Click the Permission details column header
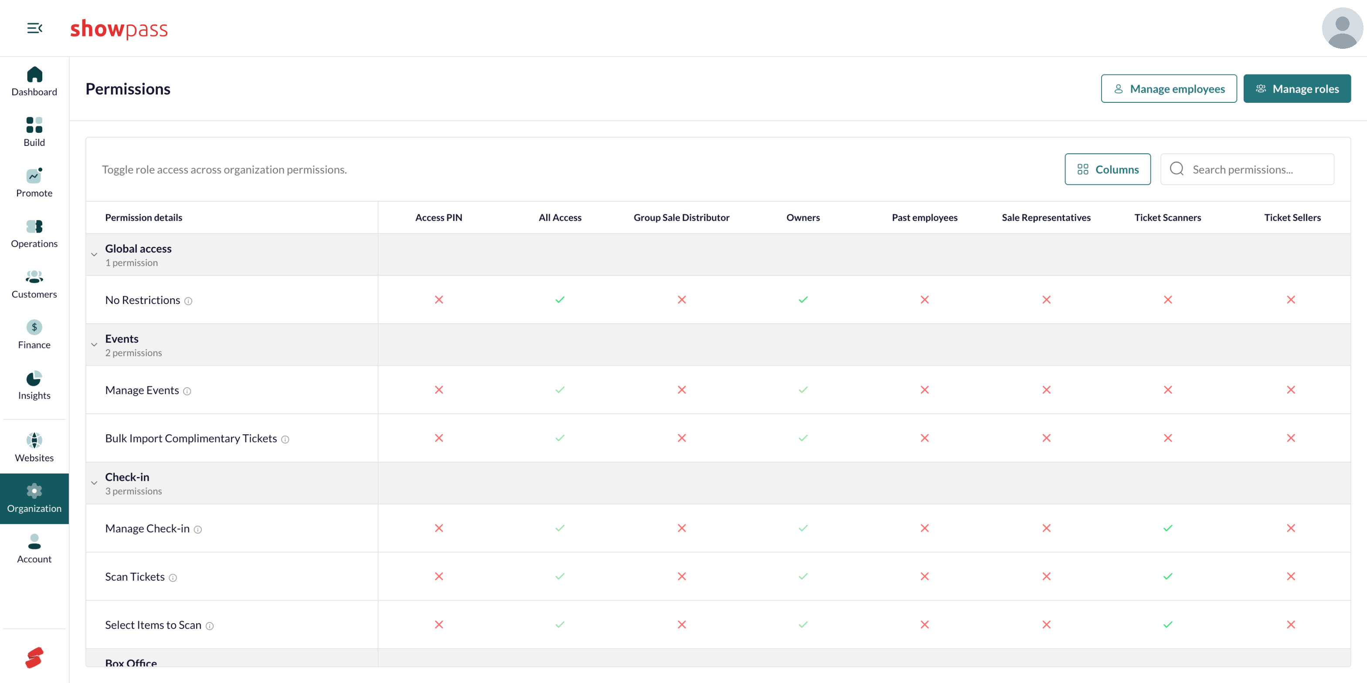The height and width of the screenshot is (683, 1367). tap(144, 217)
